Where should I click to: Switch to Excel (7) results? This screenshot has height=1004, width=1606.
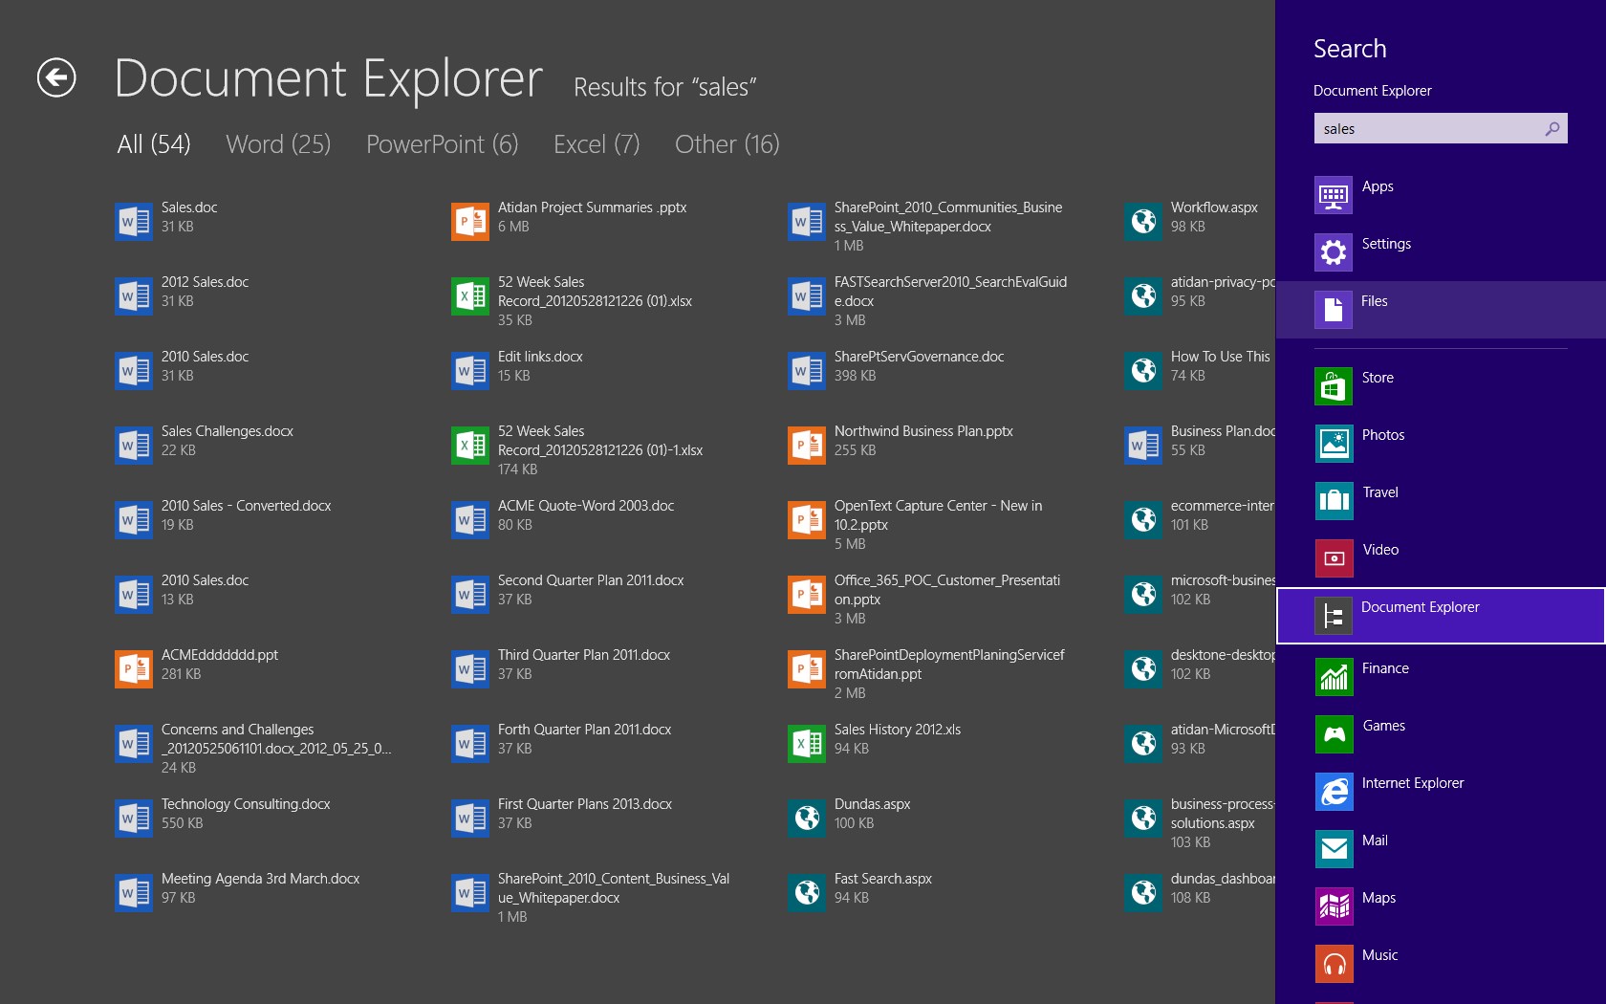(597, 144)
